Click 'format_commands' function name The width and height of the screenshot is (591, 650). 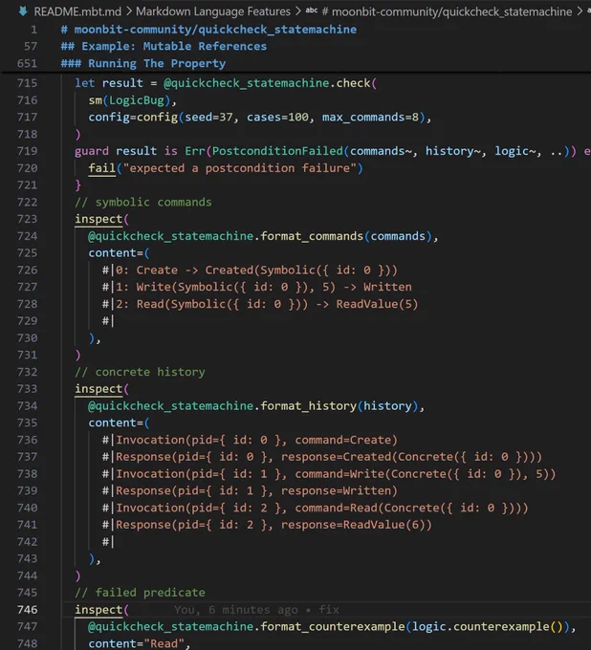click(312, 236)
